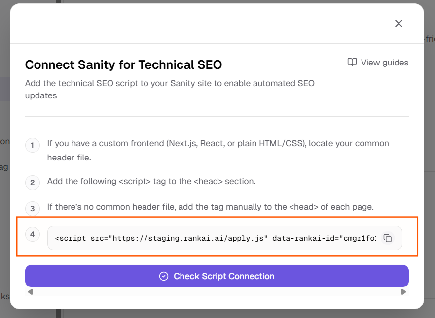Select the step 4 number badge

click(x=33, y=234)
